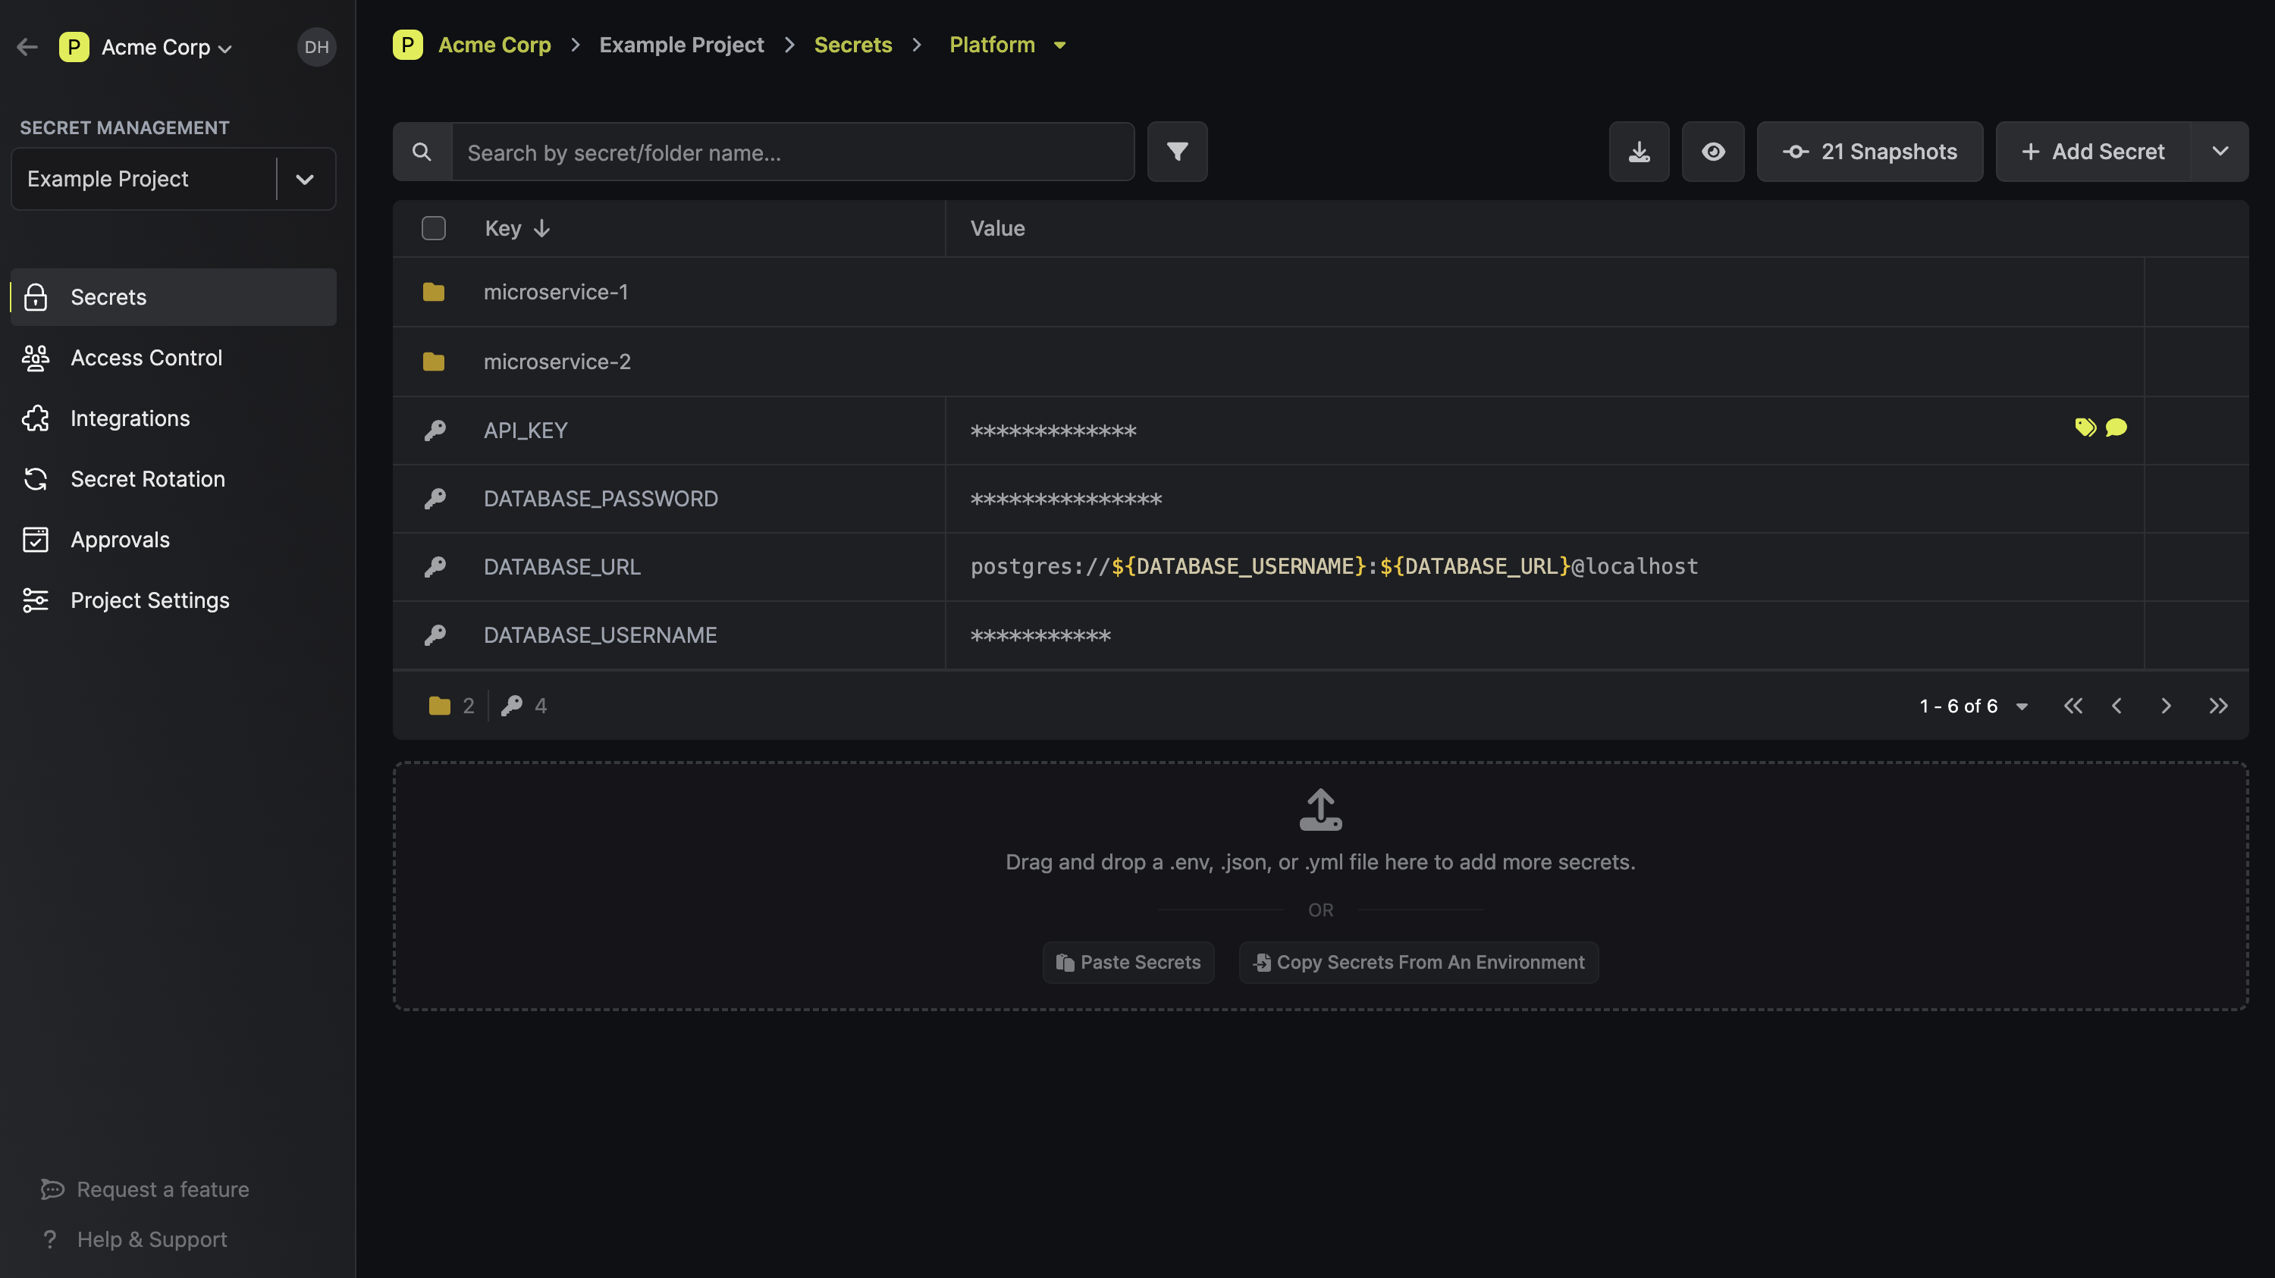Image resolution: width=2275 pixels, height=1278 pixels.
Task: Go to Acme Corp via breadcrumb
Action: click(494, 44)
